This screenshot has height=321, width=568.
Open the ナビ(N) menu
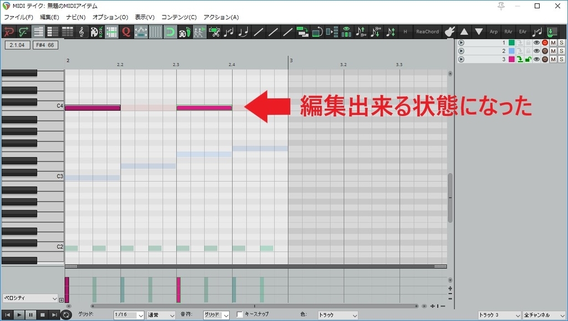pyautogui.click(x=75, y=17)
